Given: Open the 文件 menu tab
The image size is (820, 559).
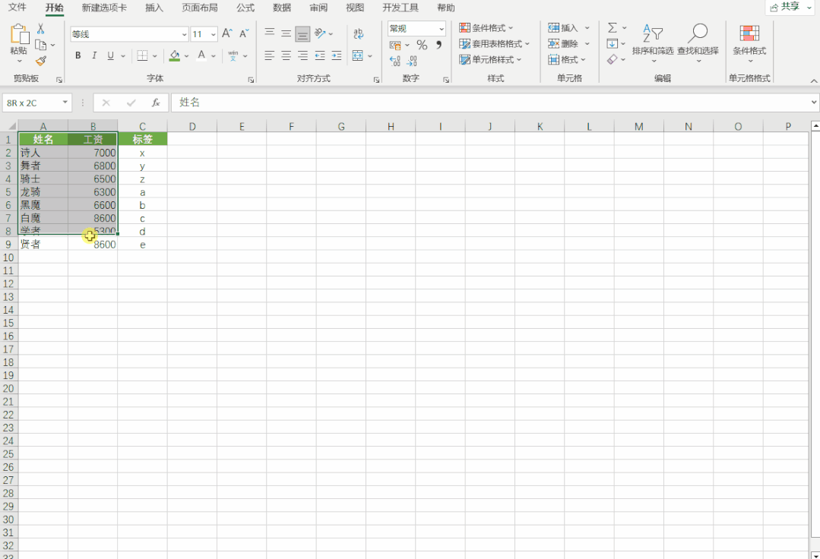Looking at the screenshot, I should tap(17, 8).
